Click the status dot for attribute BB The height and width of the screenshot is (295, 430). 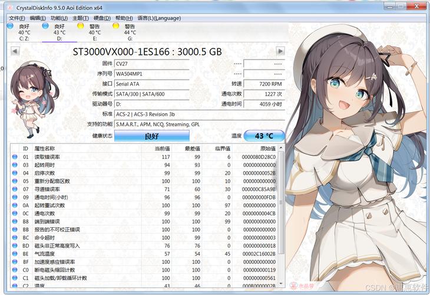(x=15, y=230)
